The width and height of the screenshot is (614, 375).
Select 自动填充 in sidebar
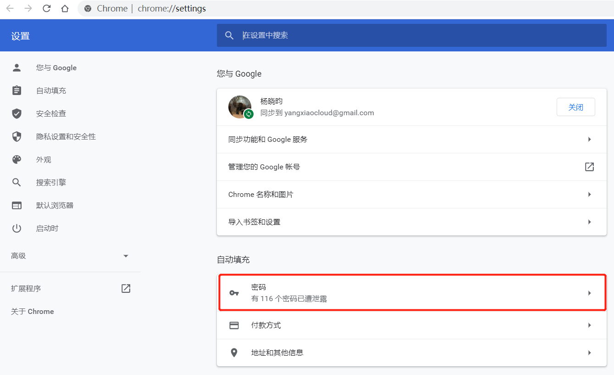[51, 90]
